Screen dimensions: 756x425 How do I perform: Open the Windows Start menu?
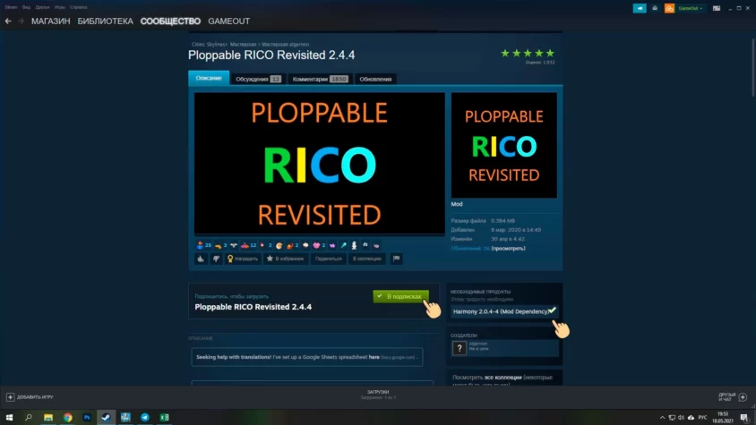click(9, 417)
